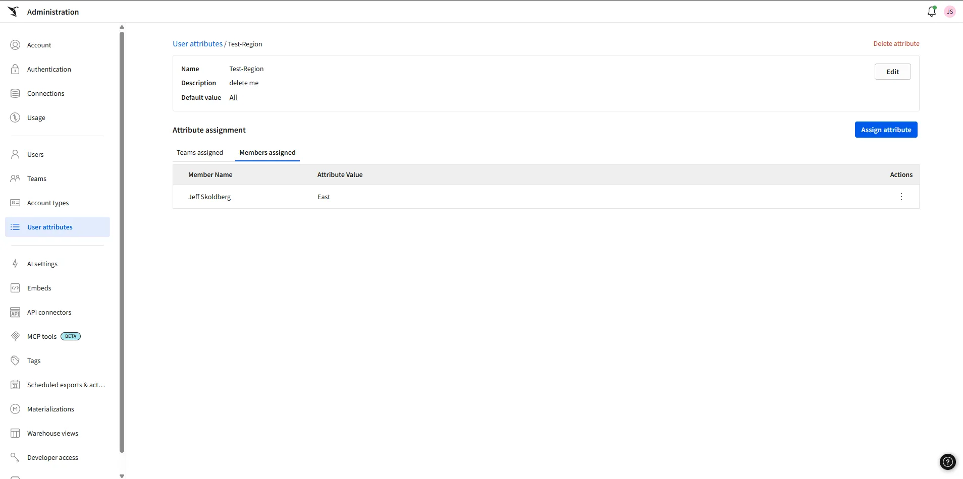Viewport: 963px width, 479px height.
Task: Go to Authentication settings
Action: 58,69
